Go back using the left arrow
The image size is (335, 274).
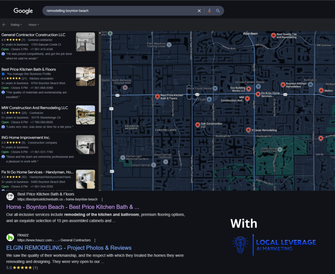pyautogui.click(x=4, y=25)
